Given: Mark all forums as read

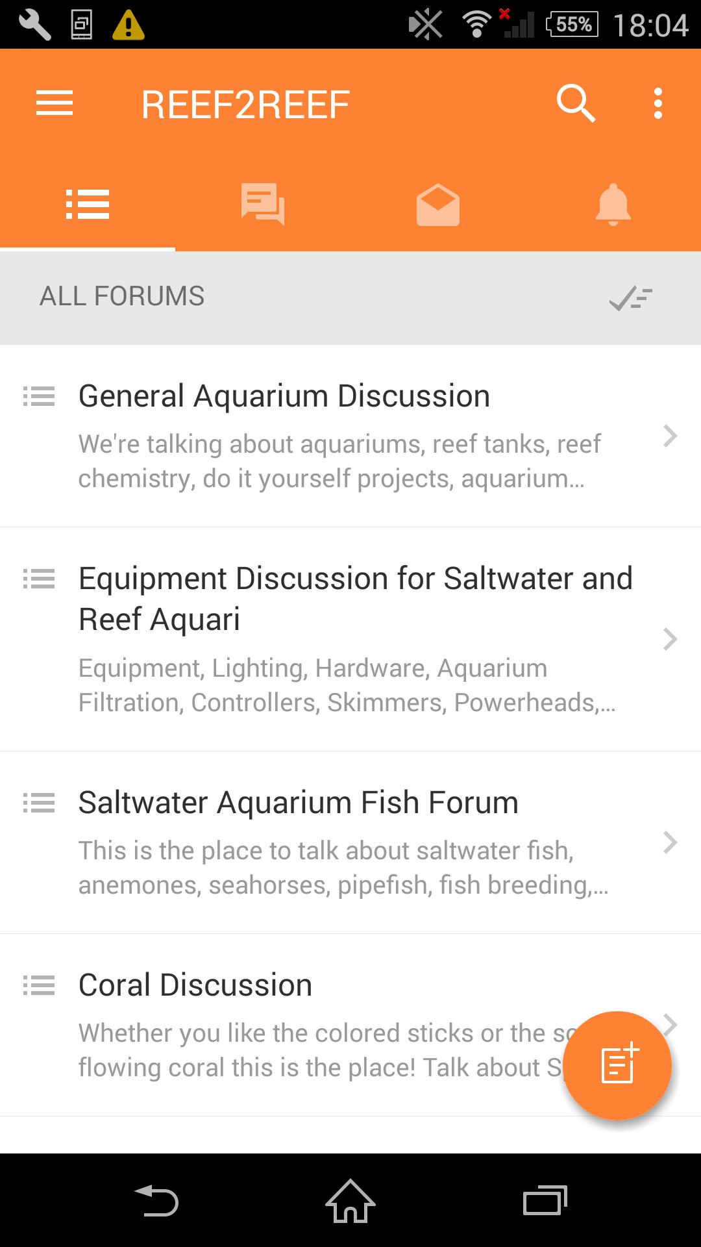Looking at the screenshot, I should point(630,297).
